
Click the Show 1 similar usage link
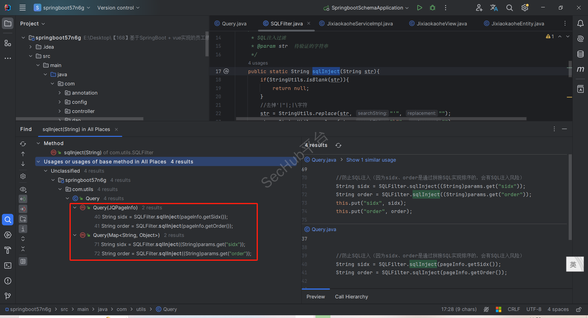(371, 160)
